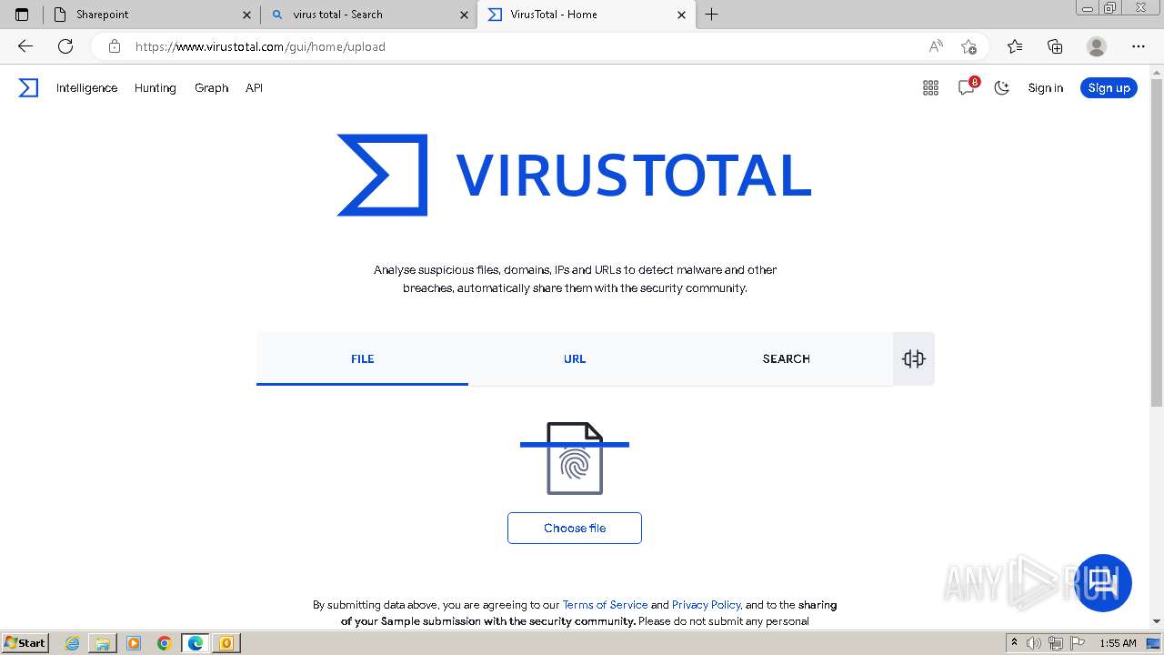
Task: Click the large VIRUSTOTAL logo banner
Action: pos(574,175)
